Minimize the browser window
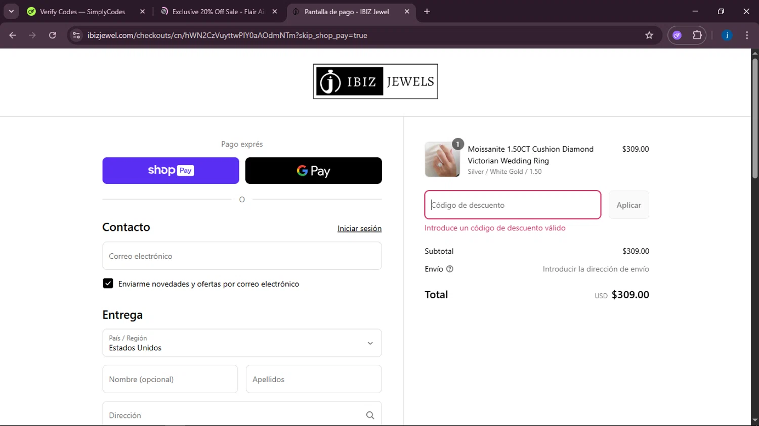The width and height of the screenshot is (759, 426). point(695,11)
